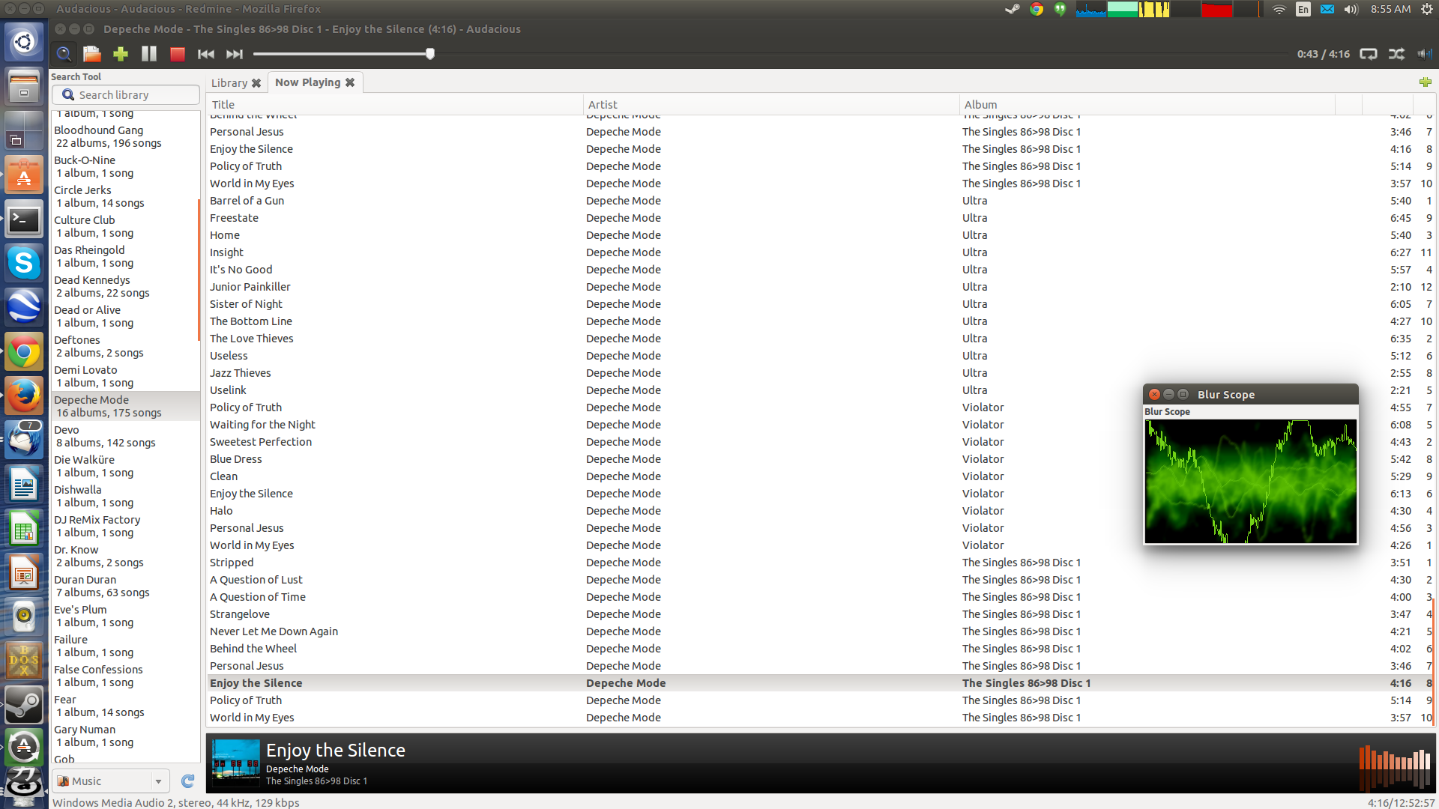The image size is (1439, 809).
Task: Open the Terminal from launcher
Action: tap(24, 219)
